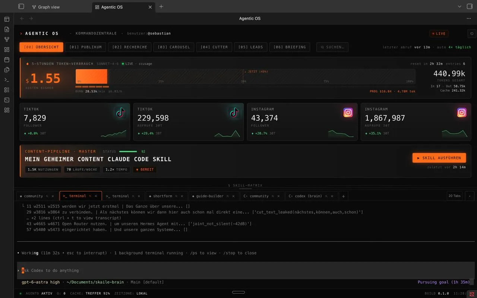Screen dimensions: 477x298
Task: Add a new terminal tab with the plus
Action: (344, 196)
